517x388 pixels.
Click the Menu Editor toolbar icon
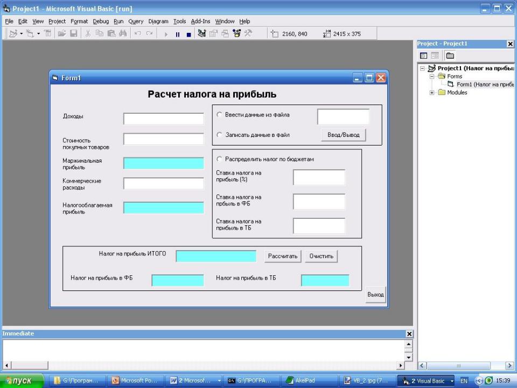tap(48, 33)
